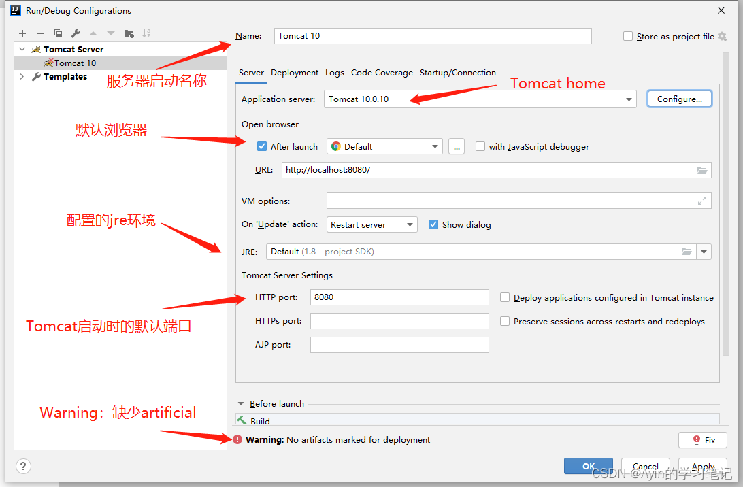Click Configure... button
The image size is (743, 487).
click(680, 99)
